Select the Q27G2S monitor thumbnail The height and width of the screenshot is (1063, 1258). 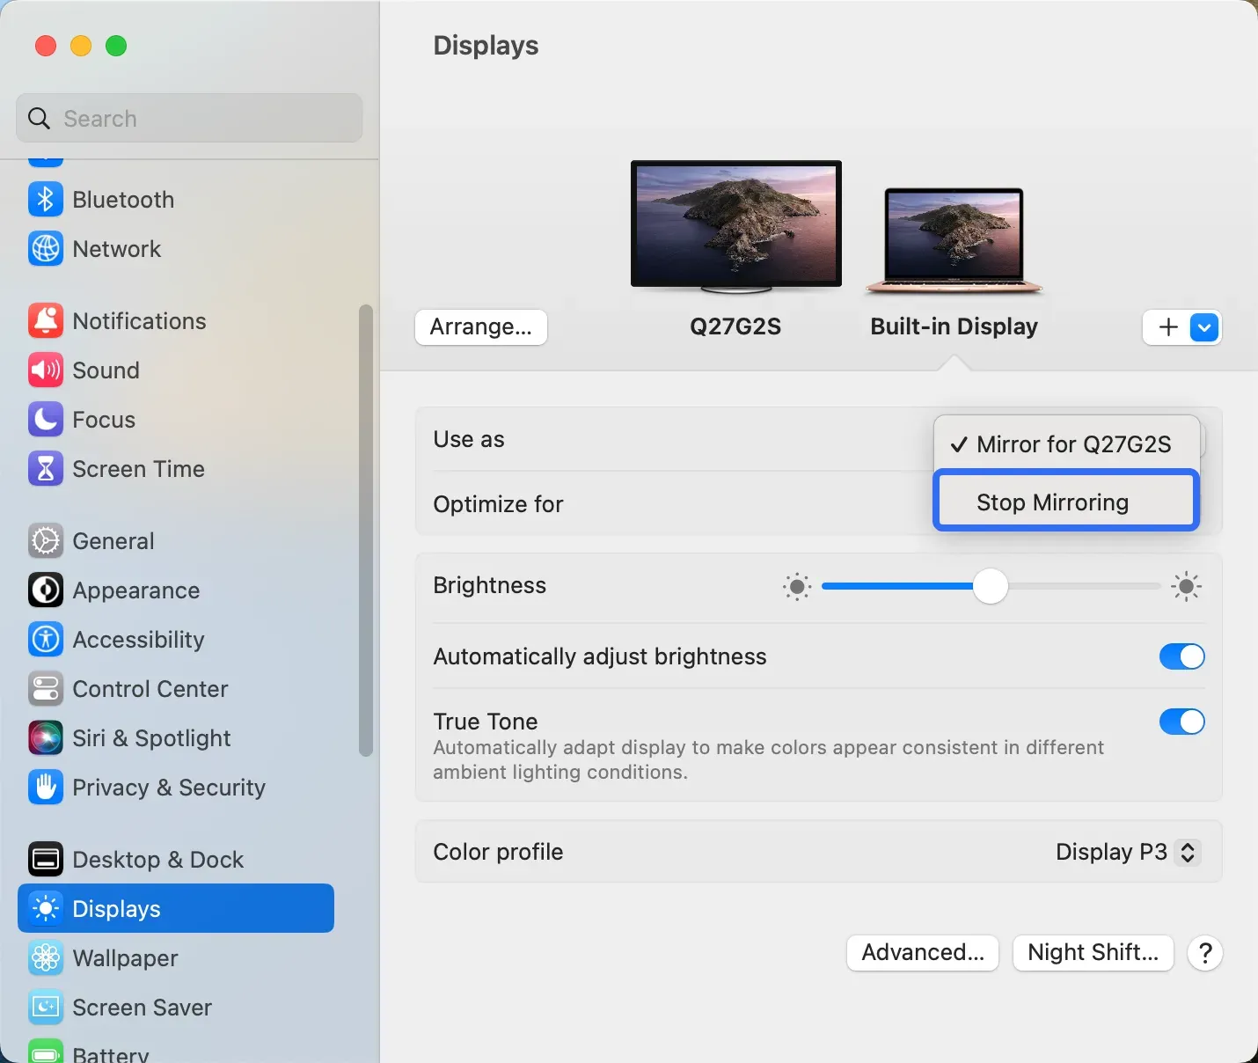[x=736, y=226]
